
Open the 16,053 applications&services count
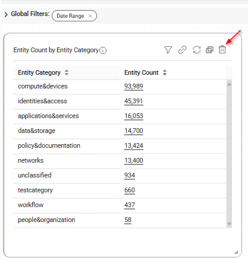[x=134, y=116]
